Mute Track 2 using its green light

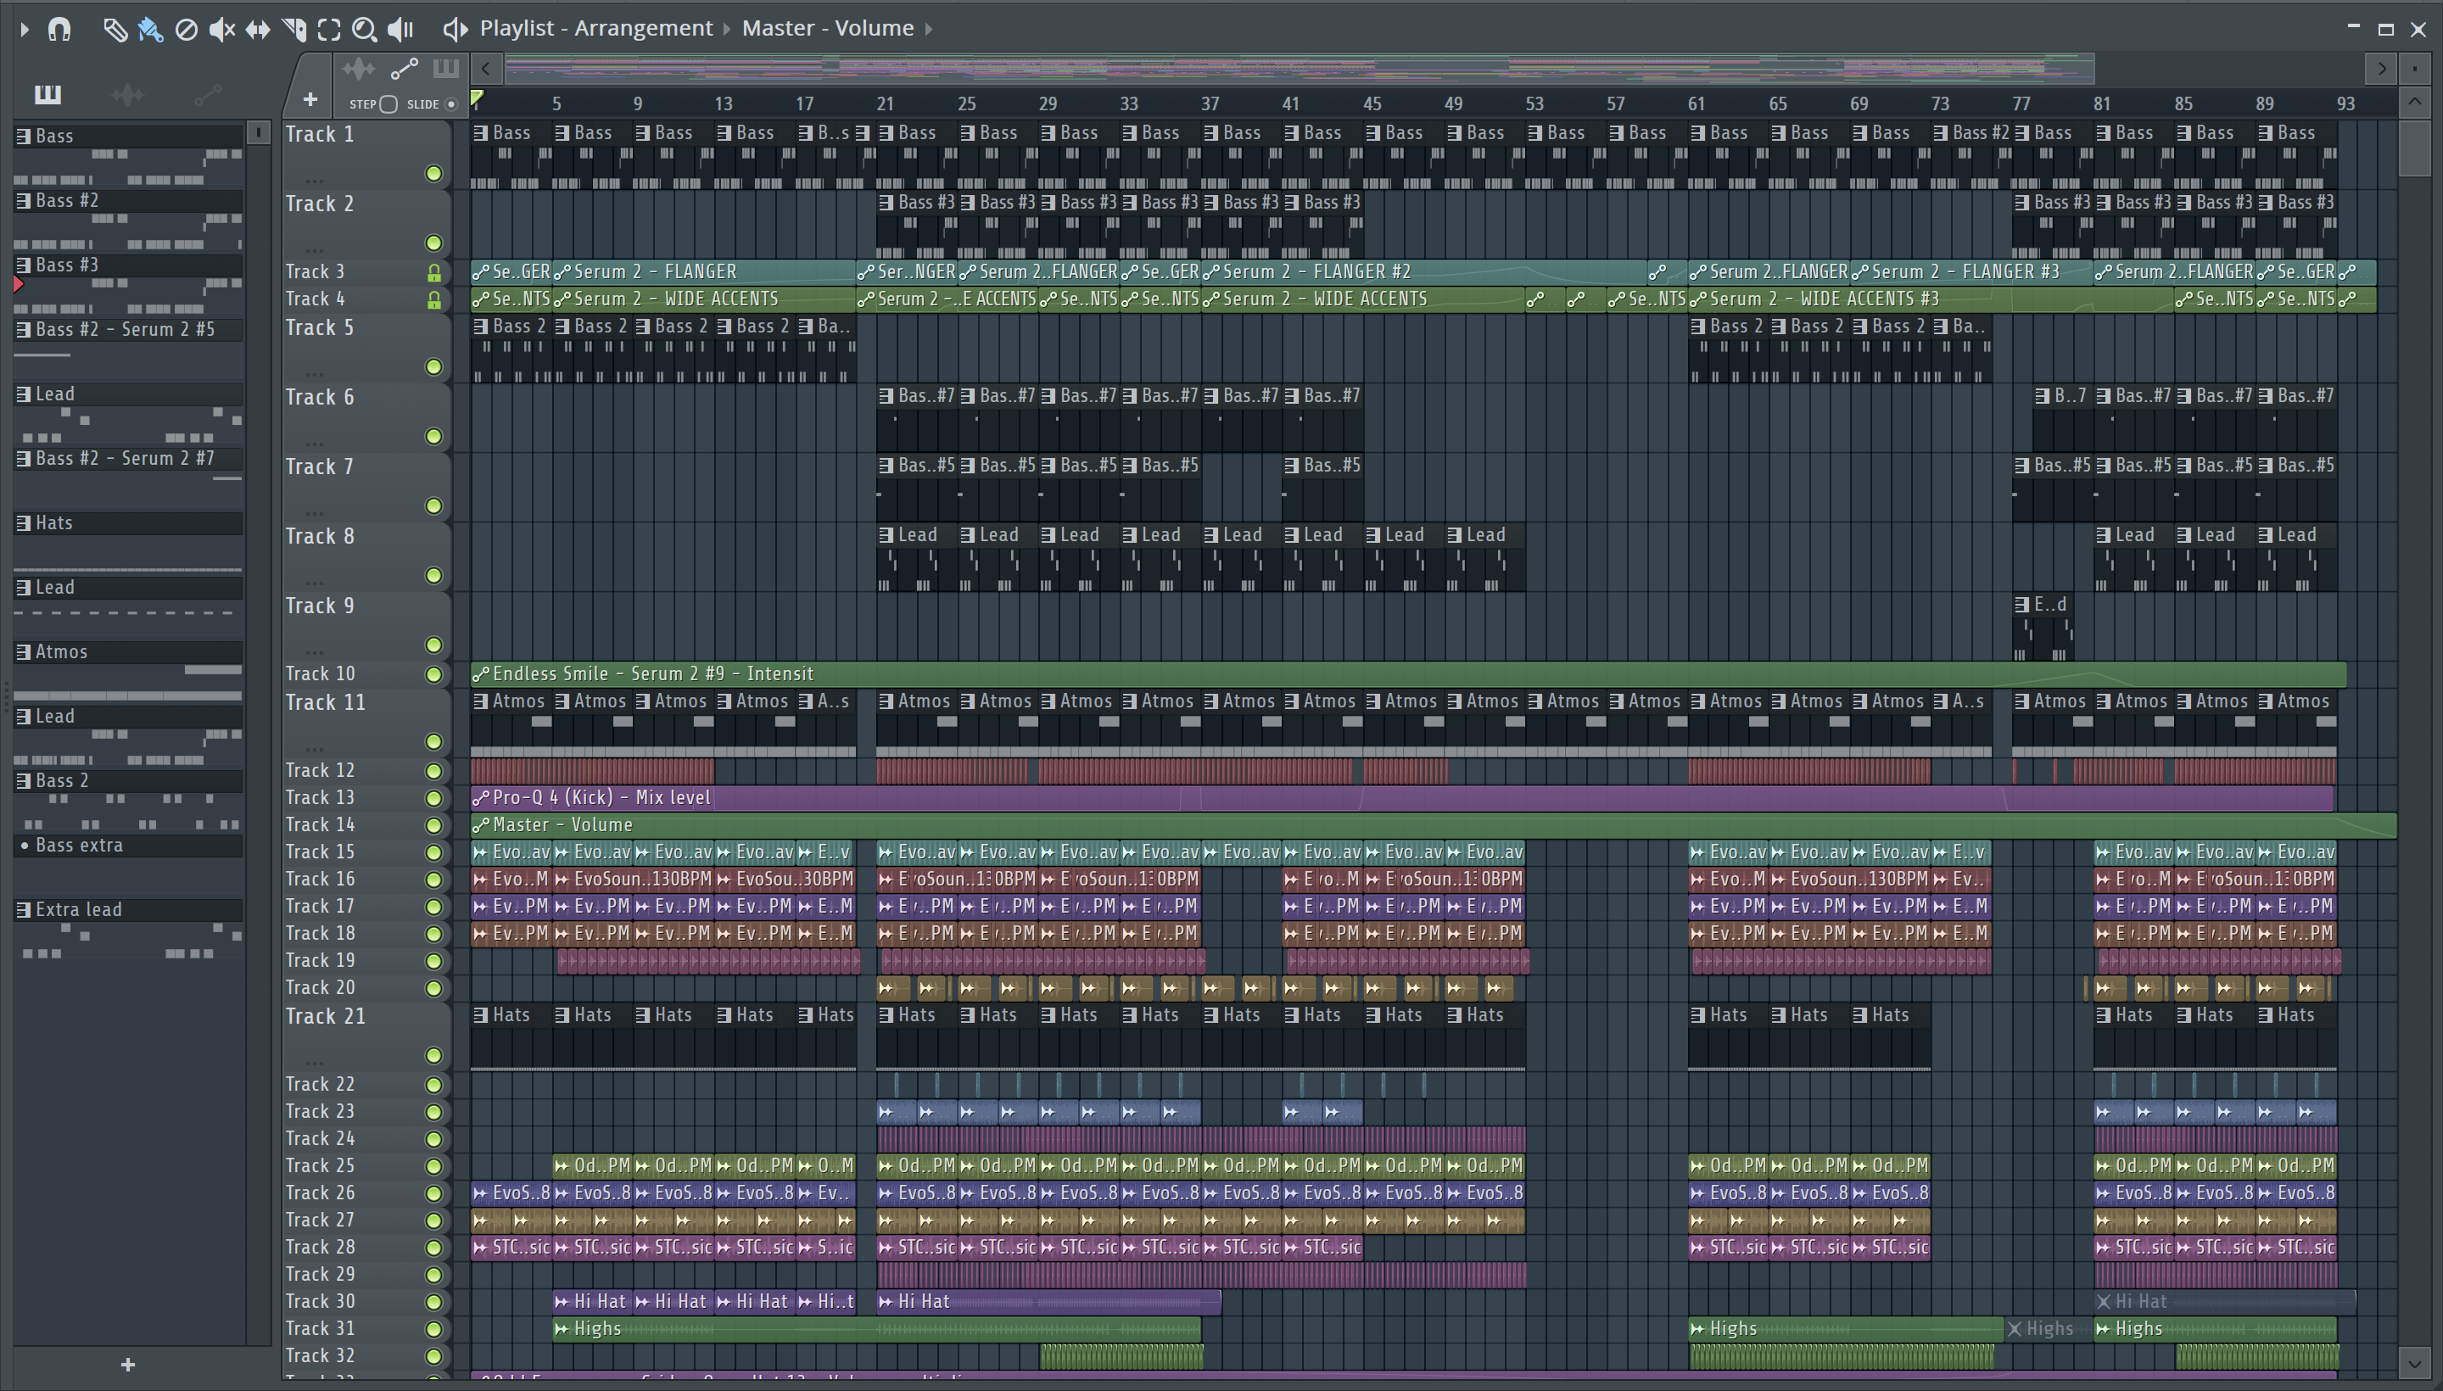click(x=433, y=243)
